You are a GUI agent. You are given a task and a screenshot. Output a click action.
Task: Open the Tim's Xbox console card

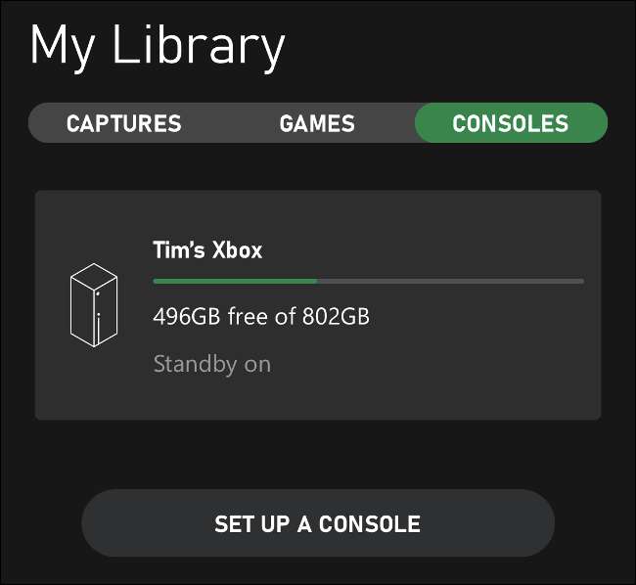[x=318, y=305]
